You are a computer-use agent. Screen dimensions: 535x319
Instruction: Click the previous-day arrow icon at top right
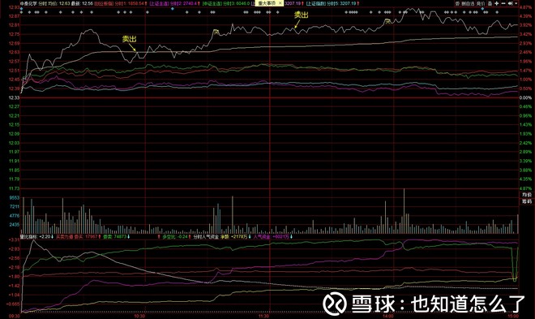(510, 3)
